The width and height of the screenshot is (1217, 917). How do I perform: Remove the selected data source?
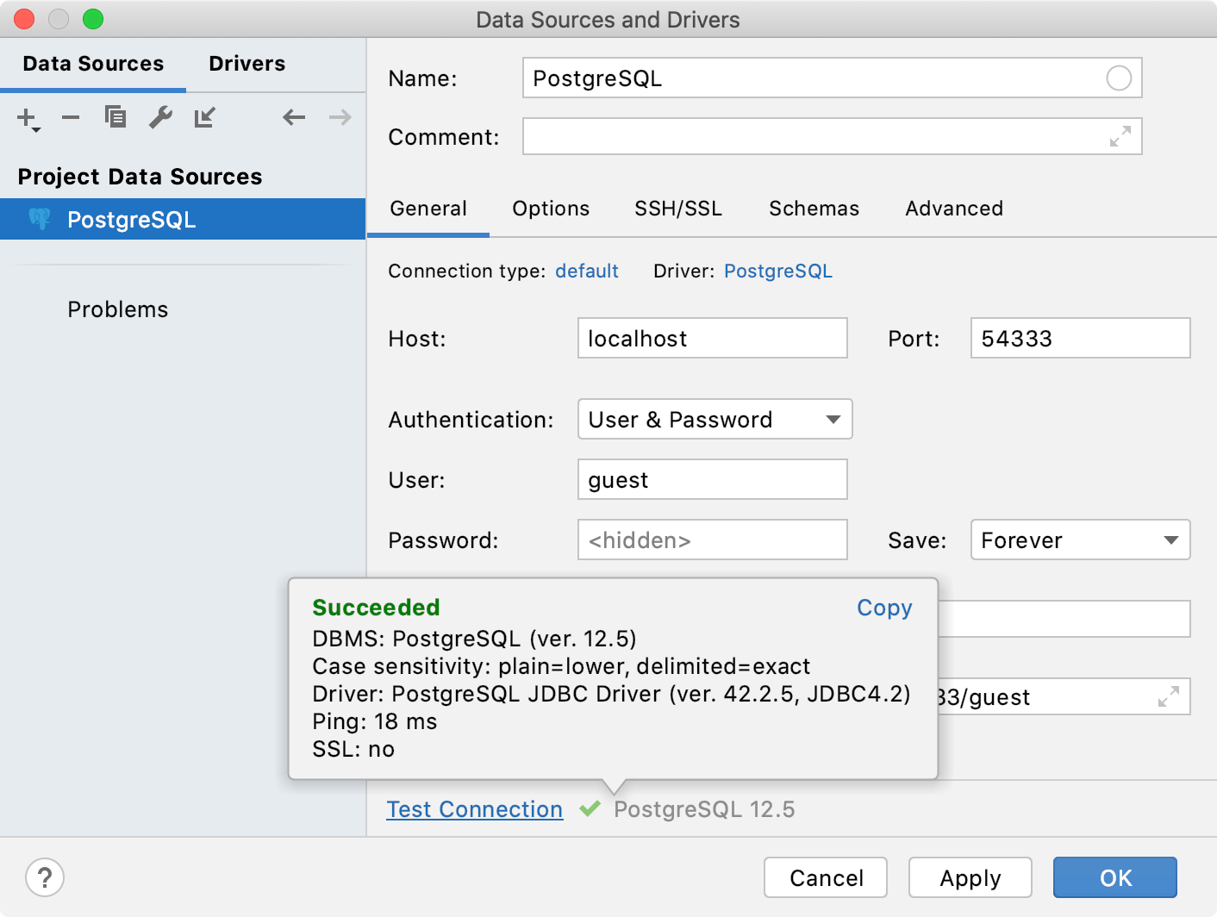pyautogui.click(x=70, y=117)
